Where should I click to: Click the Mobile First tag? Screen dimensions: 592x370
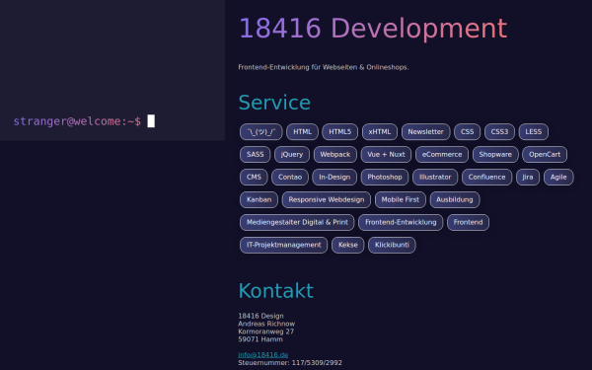[401, 199]
